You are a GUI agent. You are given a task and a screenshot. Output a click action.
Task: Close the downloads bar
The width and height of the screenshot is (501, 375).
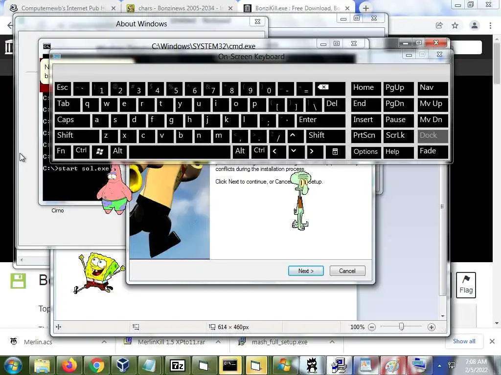(492, 341)
